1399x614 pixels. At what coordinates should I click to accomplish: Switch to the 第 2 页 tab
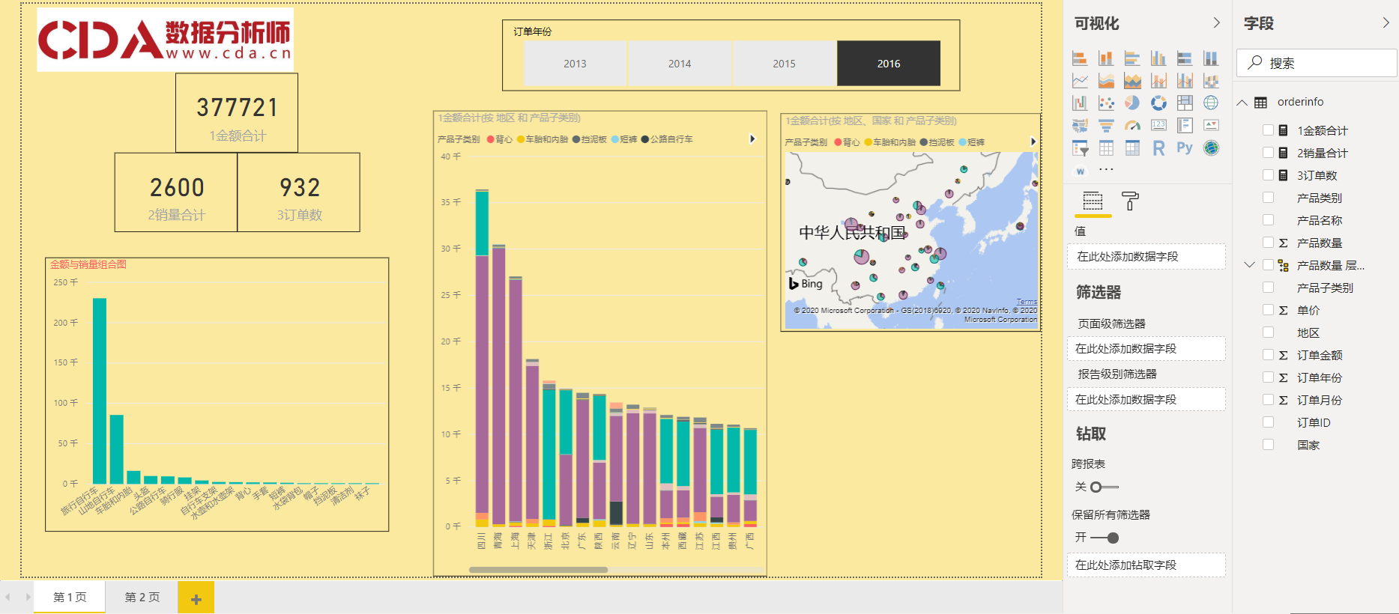coord(142,597)
